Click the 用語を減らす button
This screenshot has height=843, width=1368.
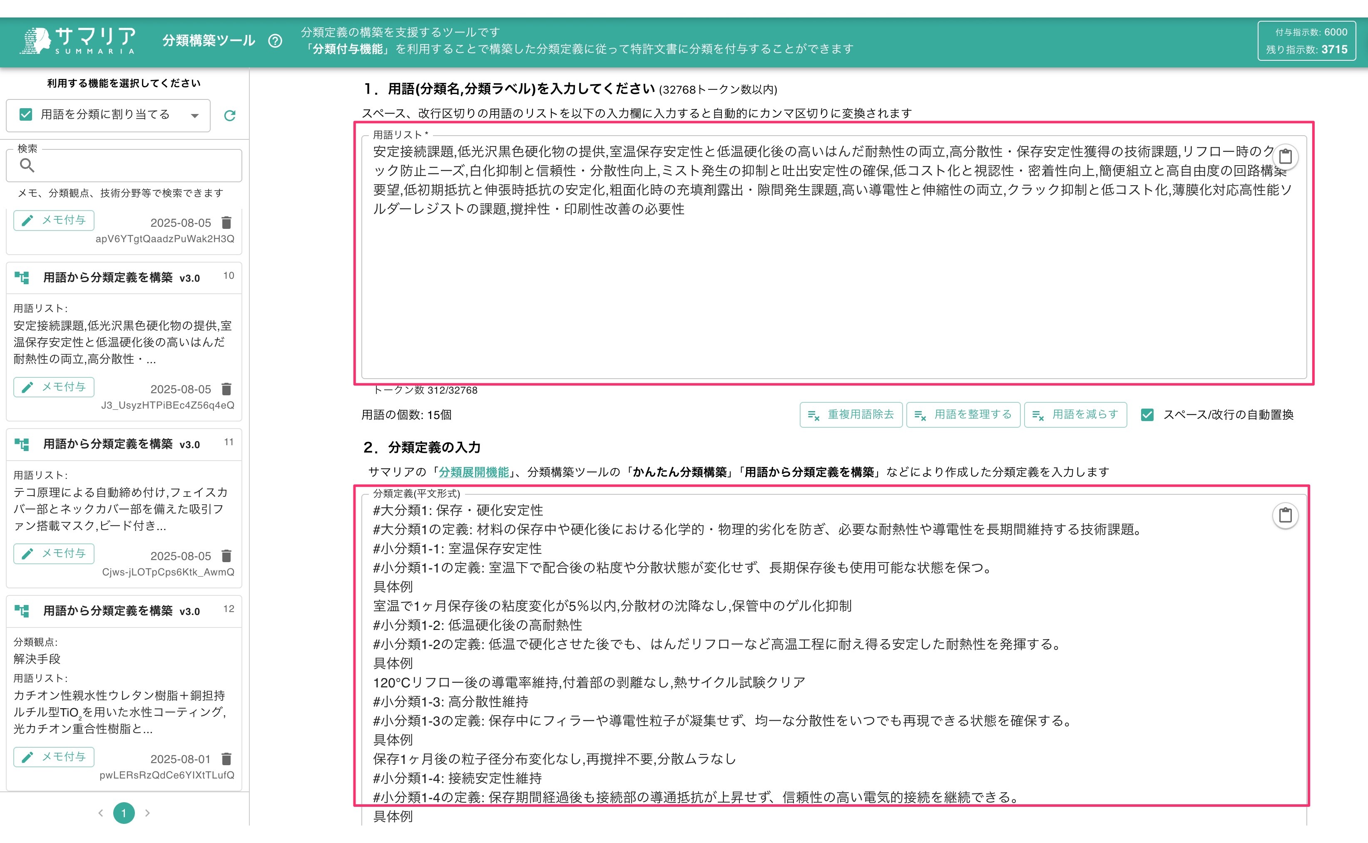coord(1075,415)
